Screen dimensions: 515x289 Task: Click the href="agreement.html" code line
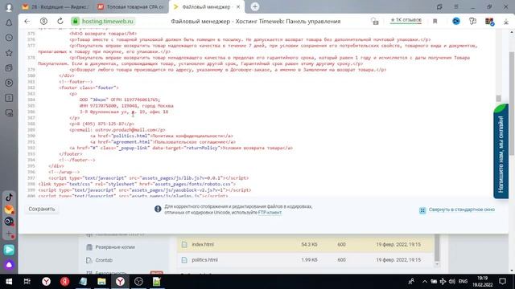coord(163,142)
